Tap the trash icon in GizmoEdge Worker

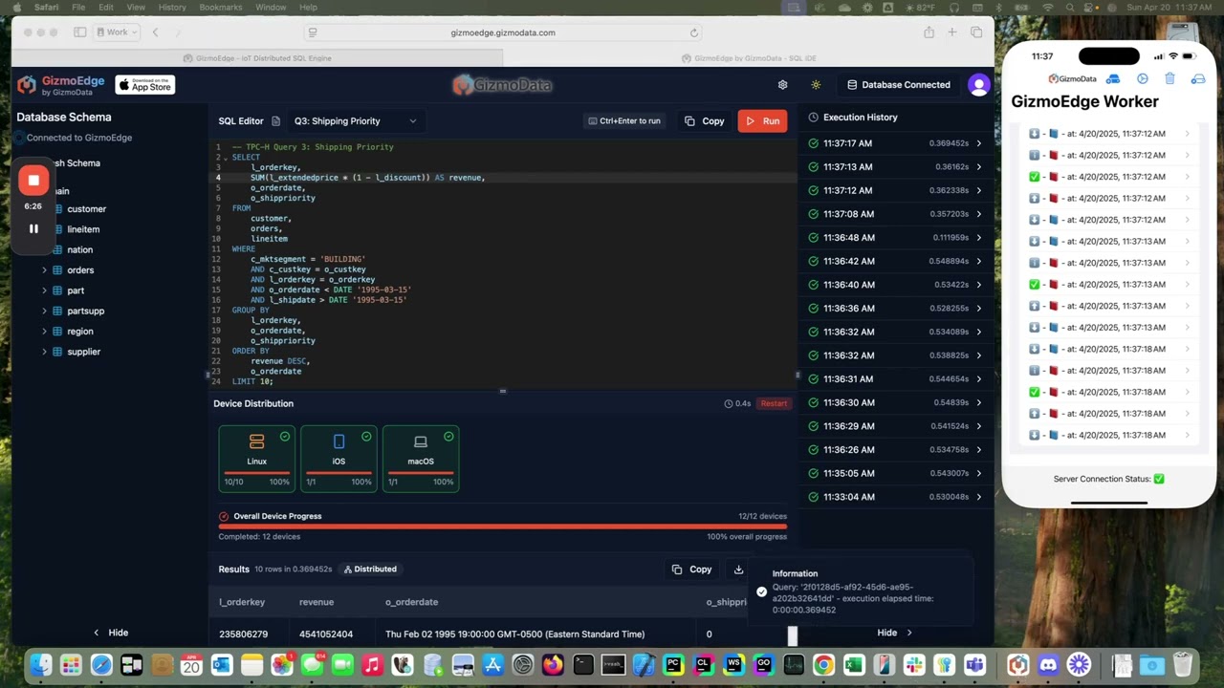(x=1169, y=78)
